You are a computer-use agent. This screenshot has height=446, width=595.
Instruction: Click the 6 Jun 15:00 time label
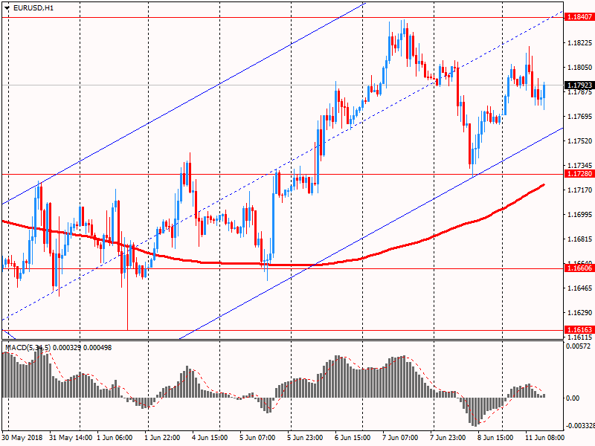353,438
